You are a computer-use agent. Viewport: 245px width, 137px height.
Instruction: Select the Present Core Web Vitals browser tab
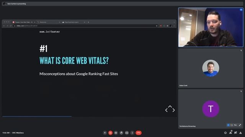(x=24, y=22)
